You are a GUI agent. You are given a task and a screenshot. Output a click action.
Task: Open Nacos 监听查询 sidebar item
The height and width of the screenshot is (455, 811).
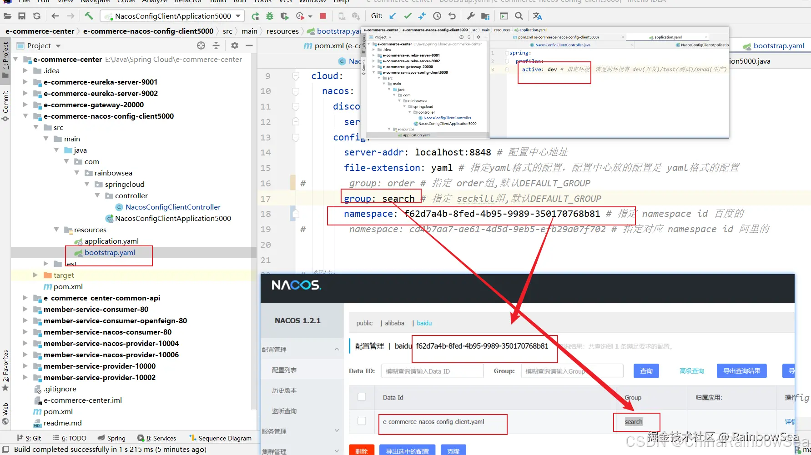coord(284,411)
